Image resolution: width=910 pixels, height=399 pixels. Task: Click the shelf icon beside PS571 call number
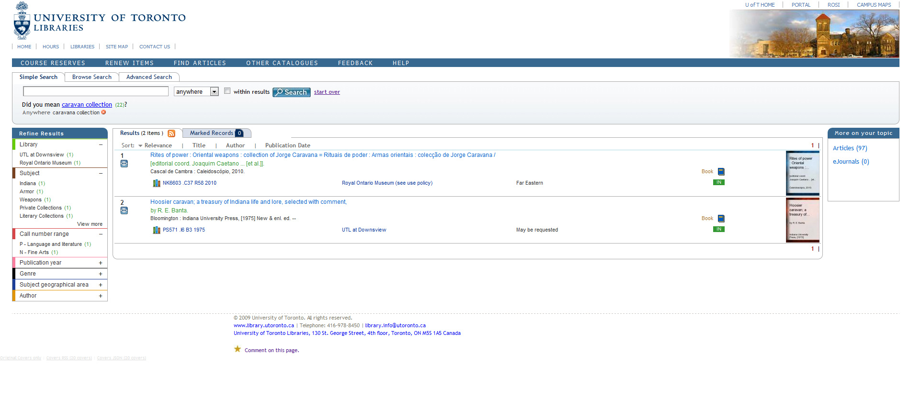(156, 230)
